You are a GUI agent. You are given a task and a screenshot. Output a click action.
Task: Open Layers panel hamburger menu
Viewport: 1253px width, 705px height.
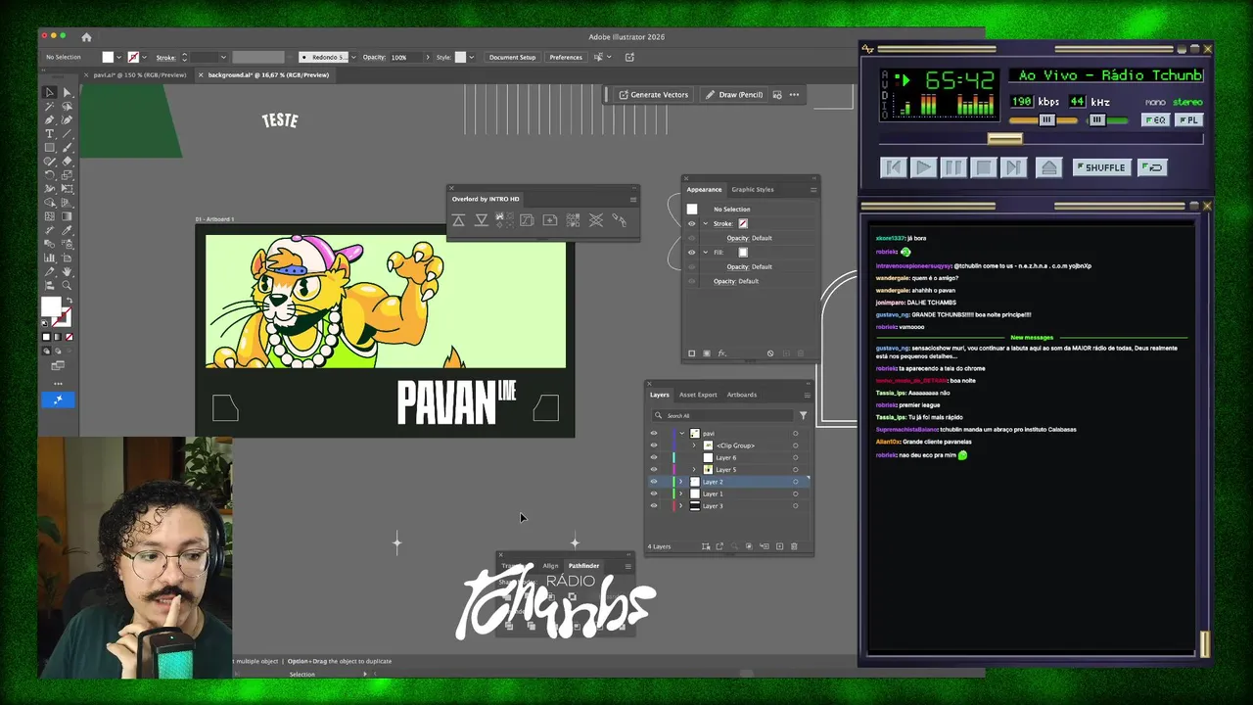coord(807,395)
